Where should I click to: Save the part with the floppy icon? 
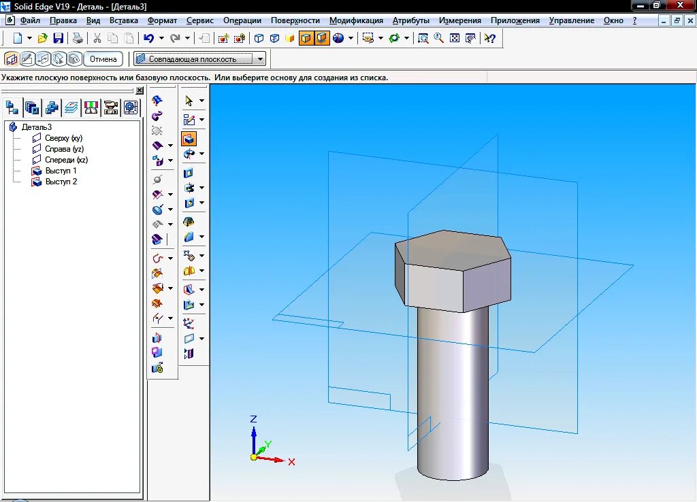click(x=58, y=38)
